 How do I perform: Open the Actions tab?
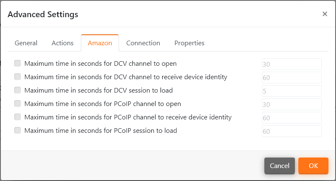62,43
